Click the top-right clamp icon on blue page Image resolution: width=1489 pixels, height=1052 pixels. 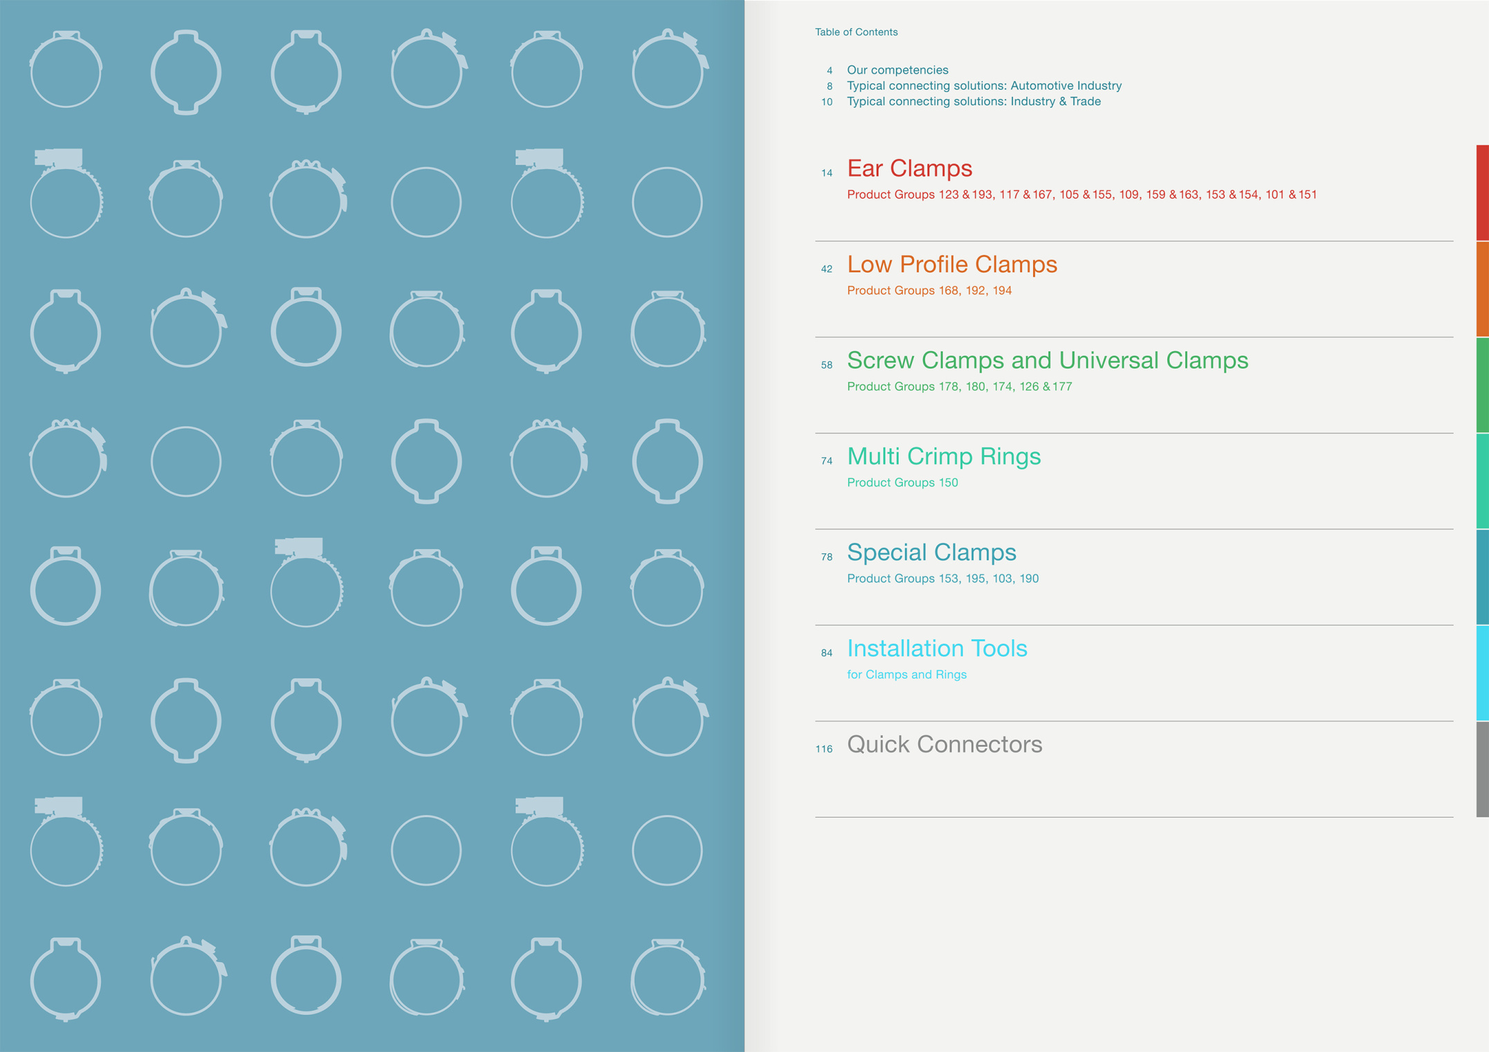(668, 70)
